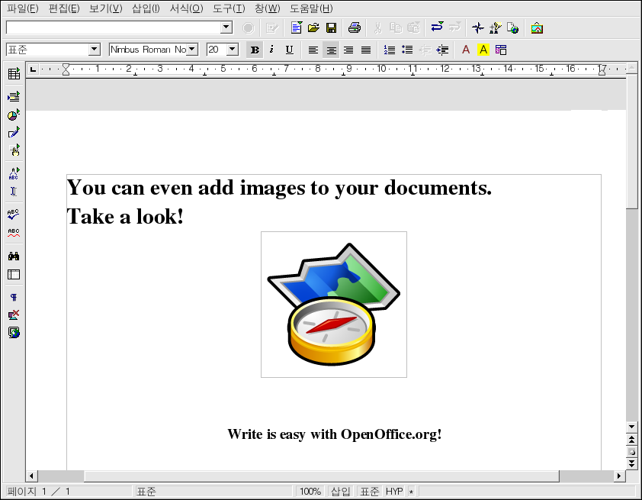The height and width of the screenshot is (500, 642).
Task: Open the 서식(O) menu
Action: [186, 8]
